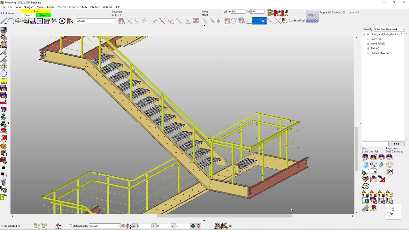Image resolution: width=409 pixels, height=230 pixels.
Task: Click the rotating tape measure icon in right panel
Action: (366, 186)
